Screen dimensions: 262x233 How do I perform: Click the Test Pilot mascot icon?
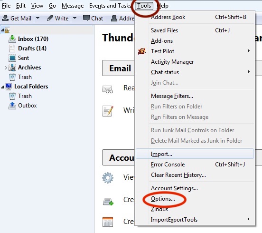[142, 51]
